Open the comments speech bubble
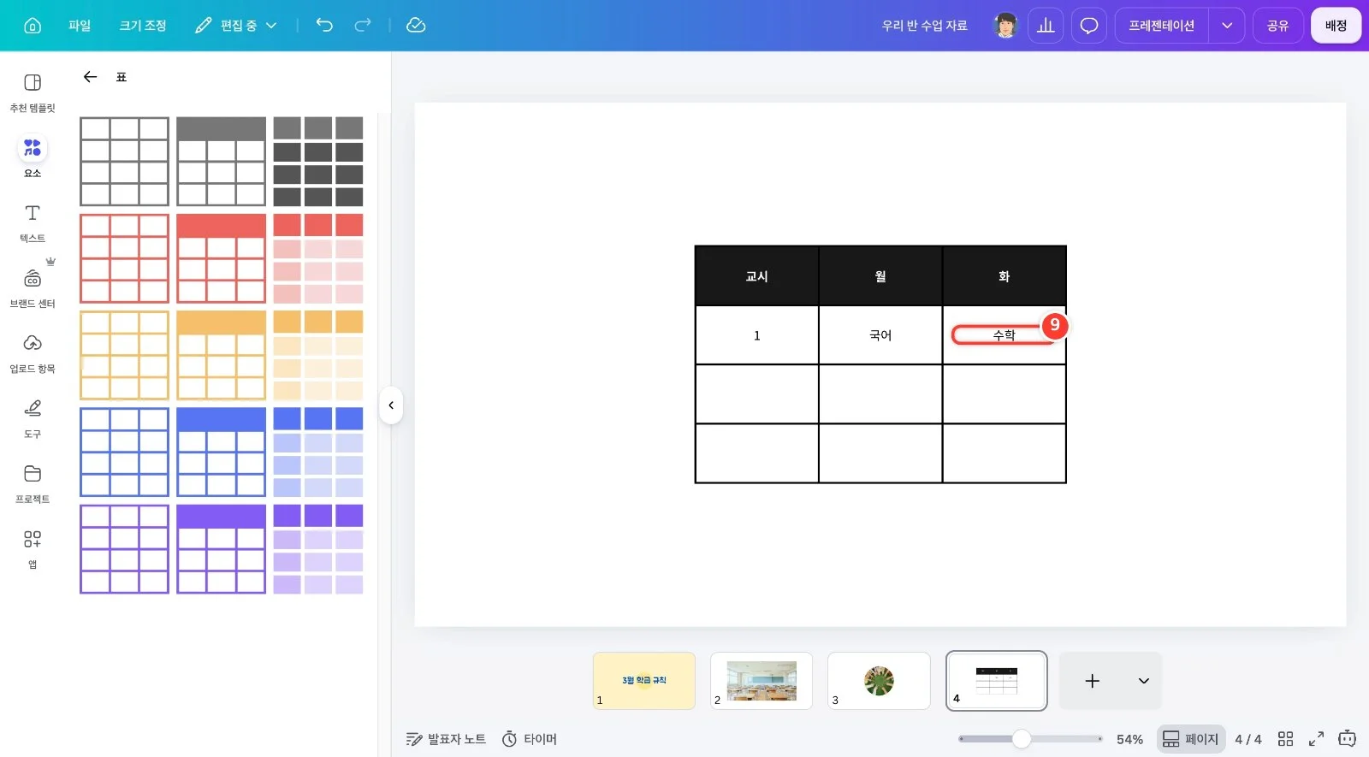The image size is (1369, 757). (1089, 26)
